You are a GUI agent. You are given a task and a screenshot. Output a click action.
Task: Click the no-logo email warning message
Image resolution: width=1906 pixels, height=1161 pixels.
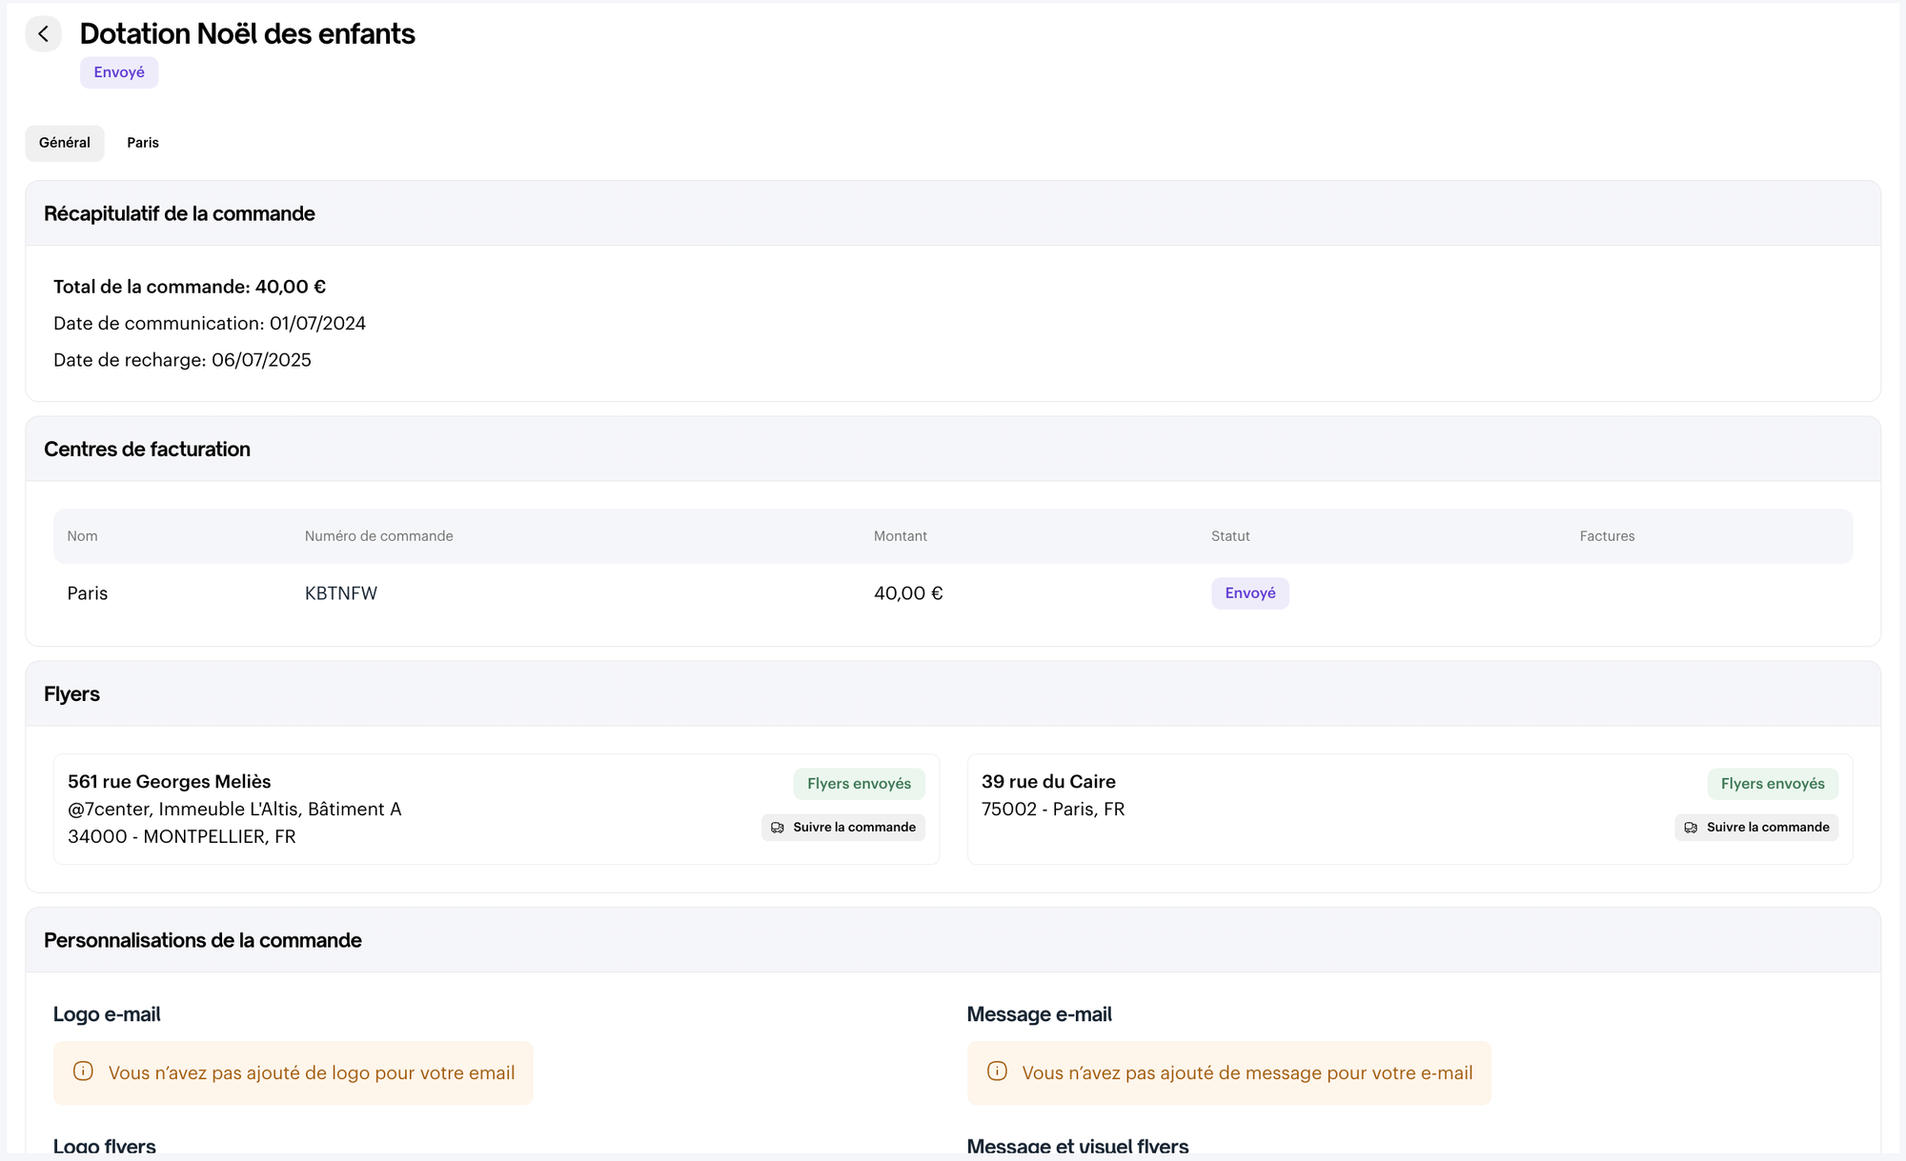tap(311, 1073)
